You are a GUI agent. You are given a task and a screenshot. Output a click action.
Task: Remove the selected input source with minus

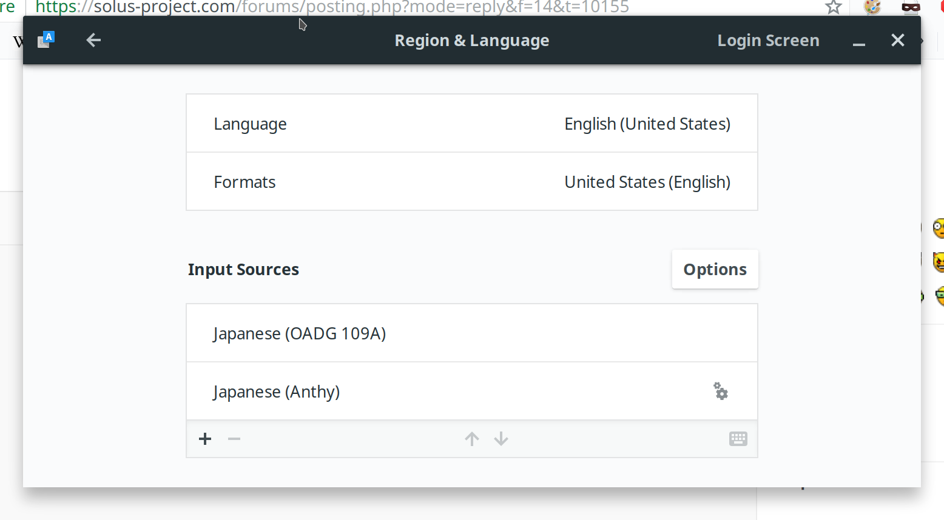click(x=234, y=439)
